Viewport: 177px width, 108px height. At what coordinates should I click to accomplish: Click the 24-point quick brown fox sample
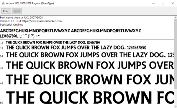(x=90, y=55)
